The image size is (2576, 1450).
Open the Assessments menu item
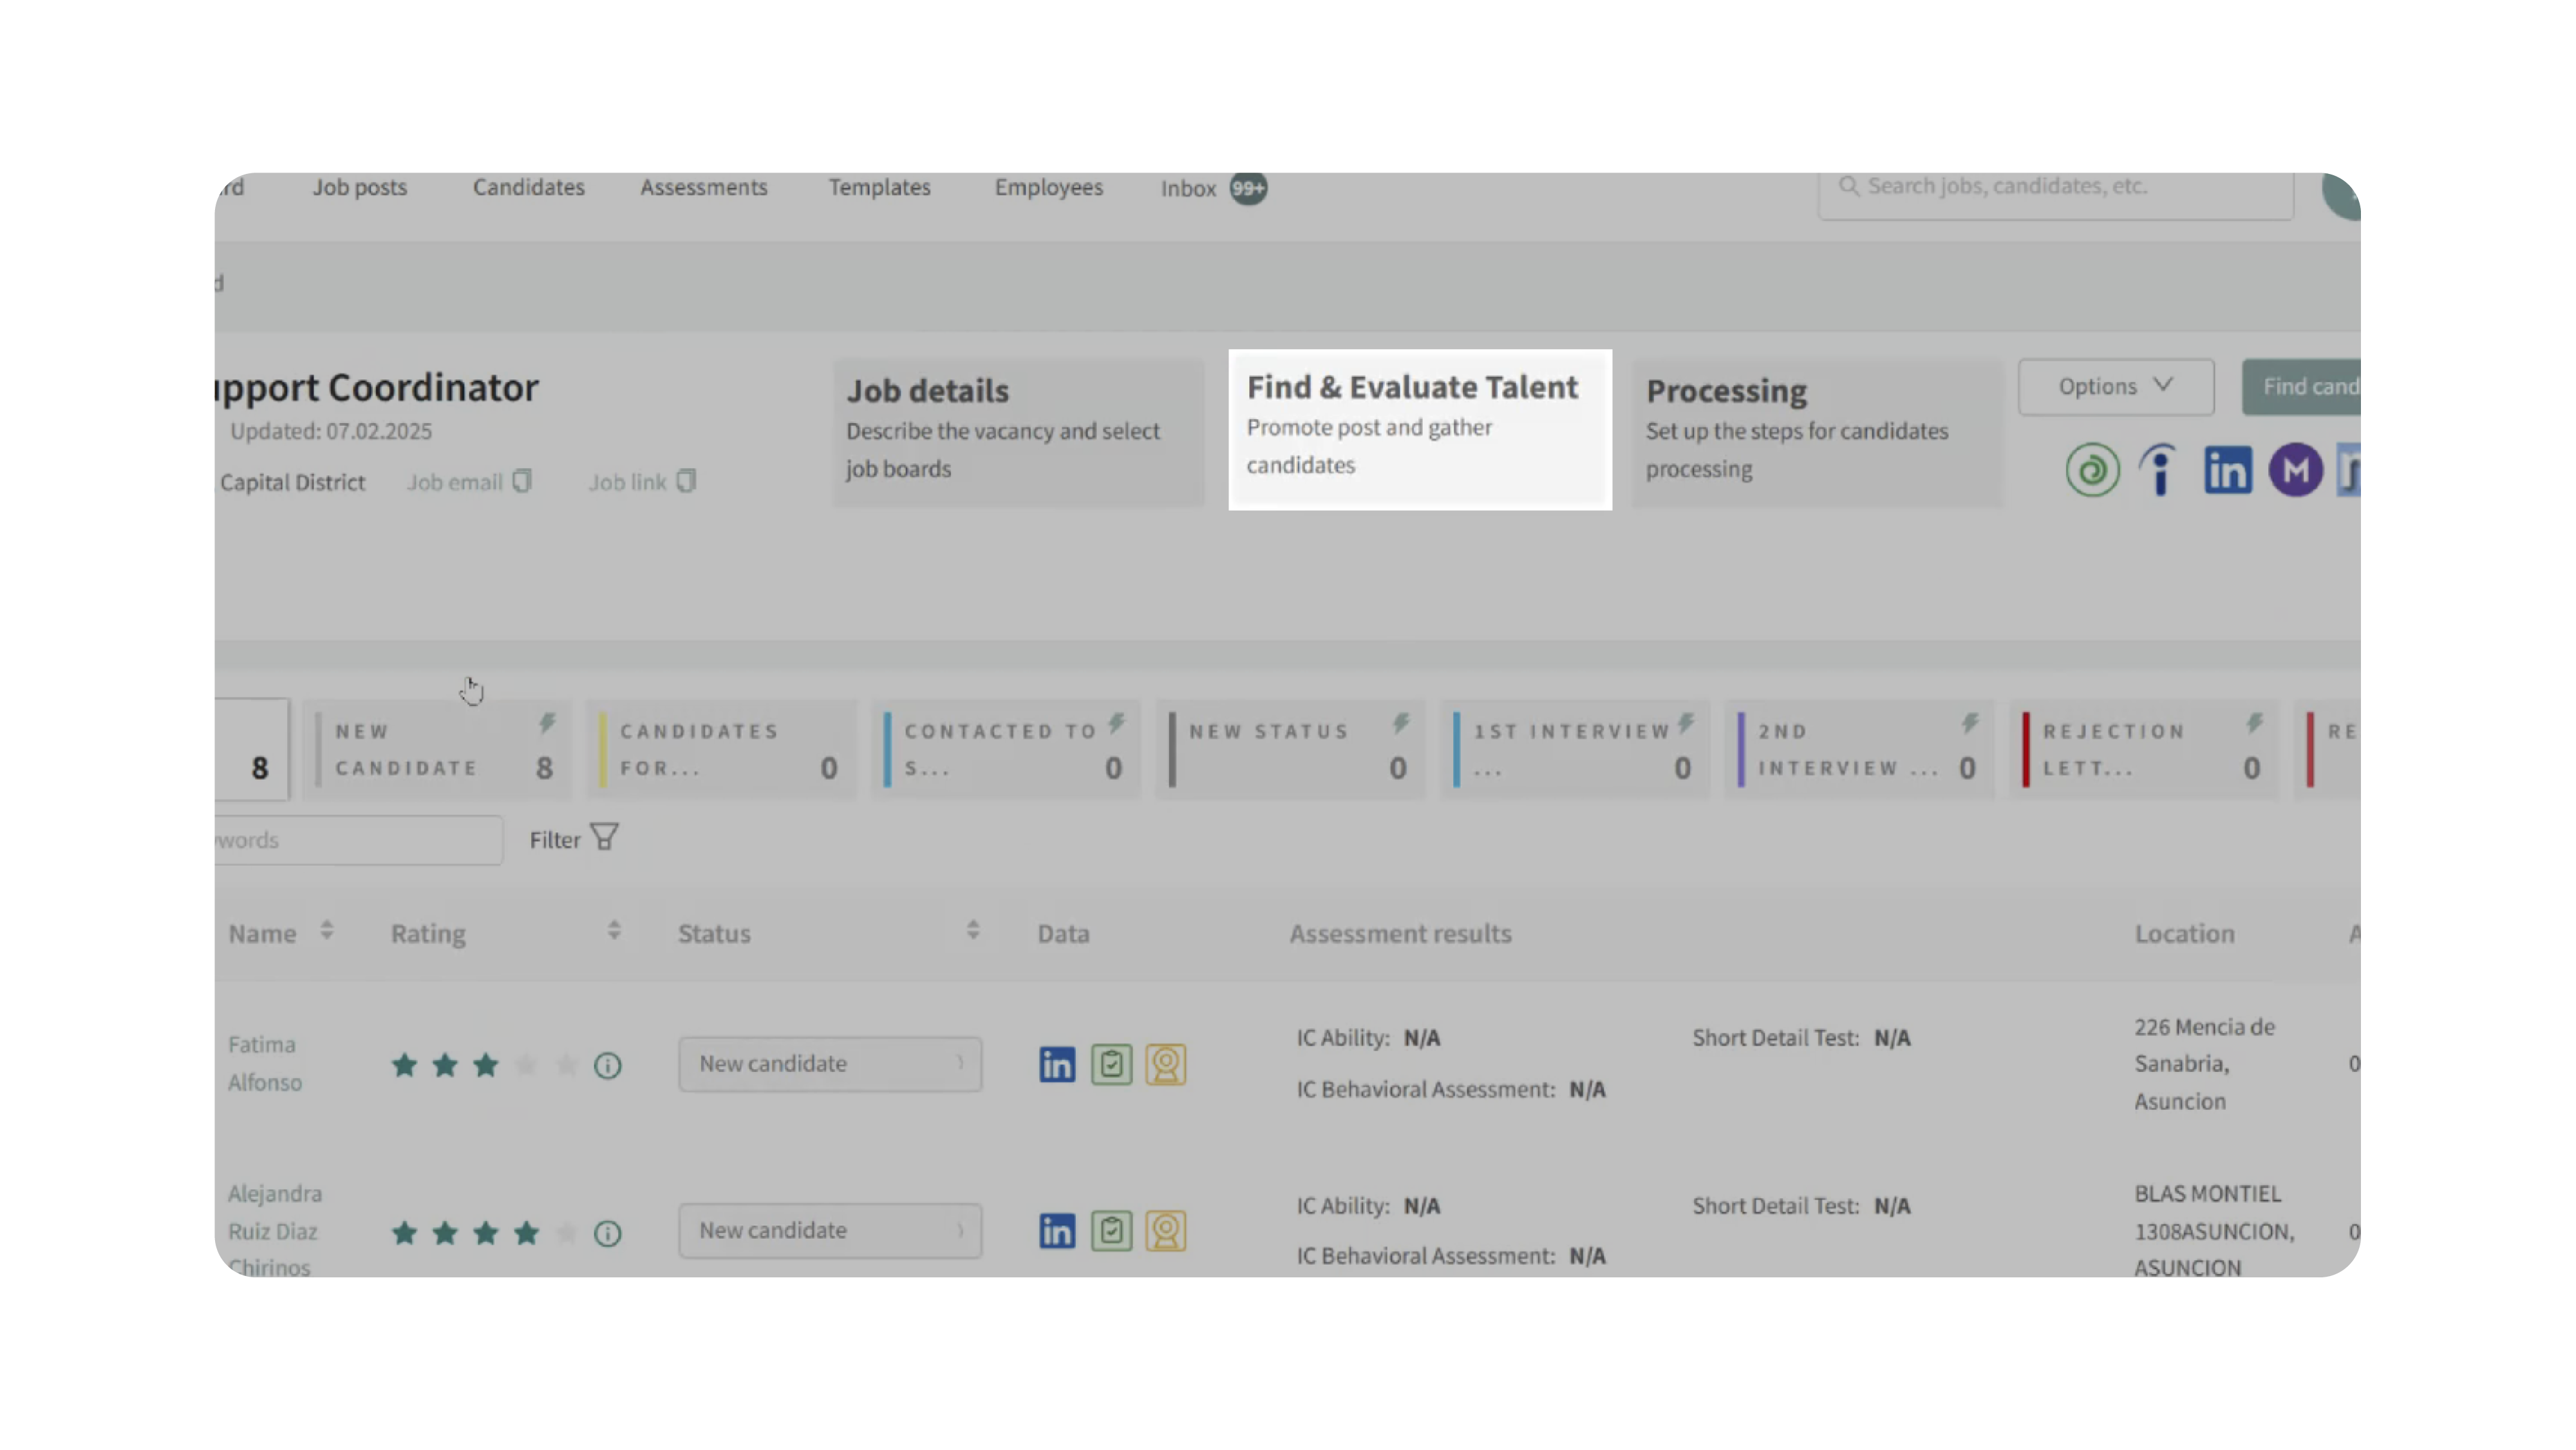703,187
